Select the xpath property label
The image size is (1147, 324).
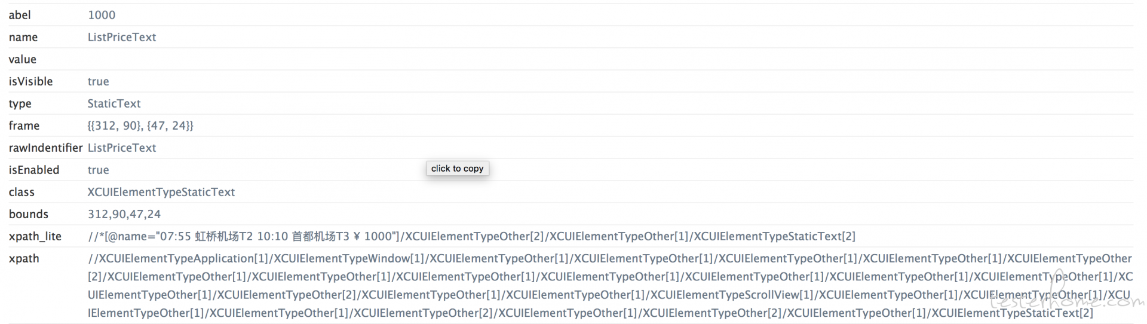(24, 258)
